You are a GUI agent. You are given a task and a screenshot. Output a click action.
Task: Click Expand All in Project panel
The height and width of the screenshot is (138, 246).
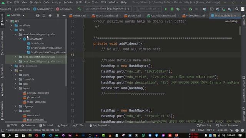click(x=44, y=15)
